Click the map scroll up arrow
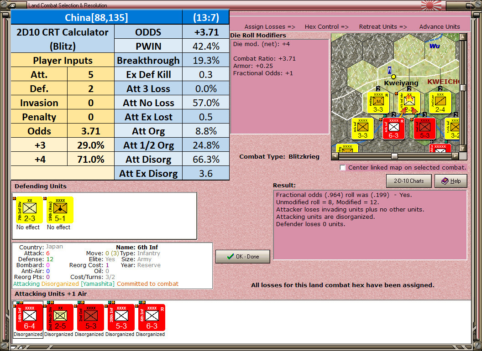Image resolution: width=482 pixels, height=351 pixels. [x=463, y=36]
